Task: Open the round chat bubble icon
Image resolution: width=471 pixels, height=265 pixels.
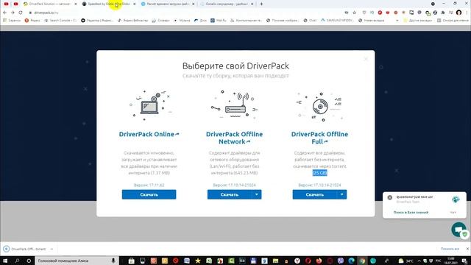Action: [x=458, y=230]
